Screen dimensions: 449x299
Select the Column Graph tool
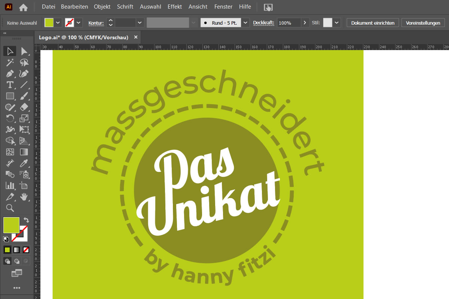pyautogui.click(x=10, y=185)
